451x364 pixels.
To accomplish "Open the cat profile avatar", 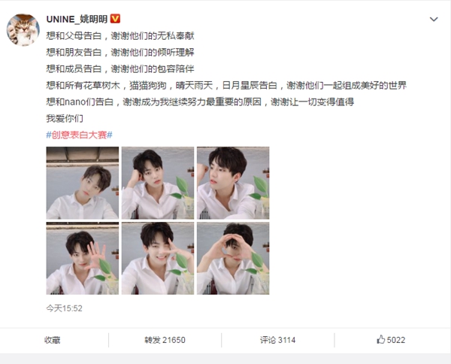I will click(x=23, y=29).
